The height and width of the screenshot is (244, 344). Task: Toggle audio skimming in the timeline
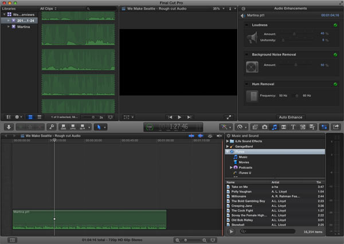(201, 136)
